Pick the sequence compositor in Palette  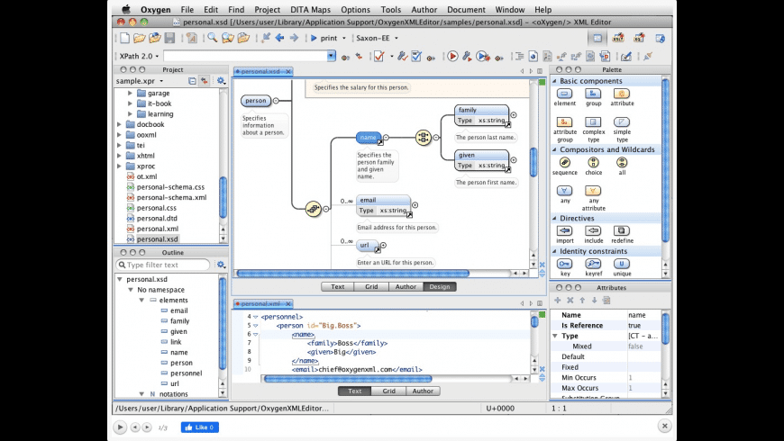564,162
